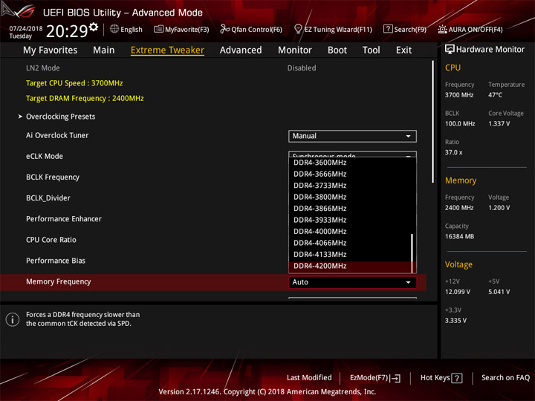
Task: Click the MyFavorite list icon
Action: [x=158, y=29]
